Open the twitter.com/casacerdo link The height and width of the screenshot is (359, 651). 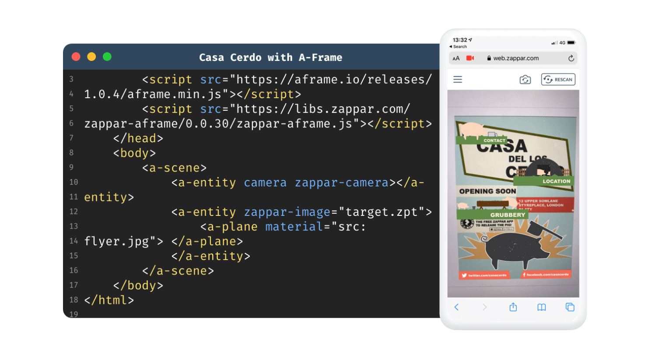[x=485, y=275]
